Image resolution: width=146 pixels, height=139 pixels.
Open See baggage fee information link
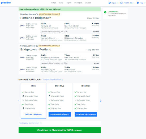pos(29,123)
